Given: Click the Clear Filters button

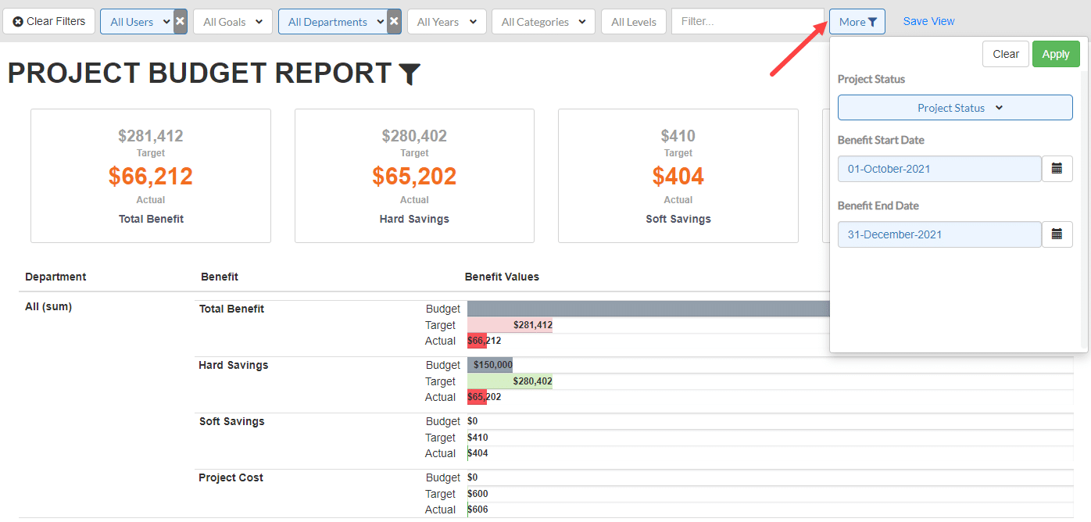Looking at the screenshot, I should 49,22.
